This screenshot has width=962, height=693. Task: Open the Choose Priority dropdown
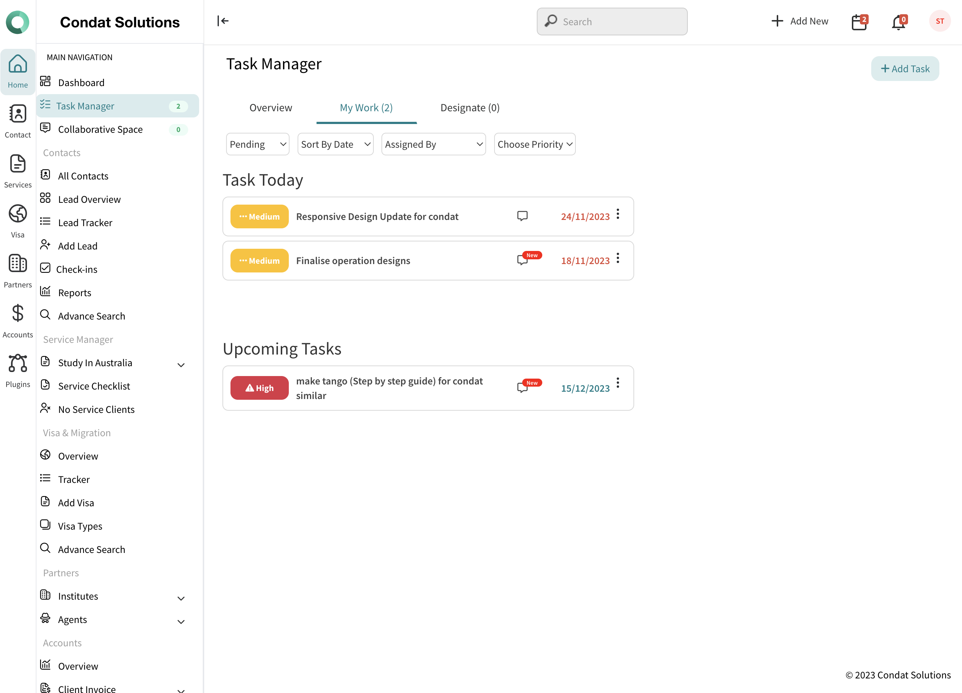pyautogui.click(x=535, y=144)
